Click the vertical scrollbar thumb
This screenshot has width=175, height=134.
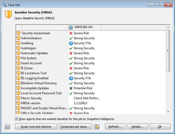(168, 51)
